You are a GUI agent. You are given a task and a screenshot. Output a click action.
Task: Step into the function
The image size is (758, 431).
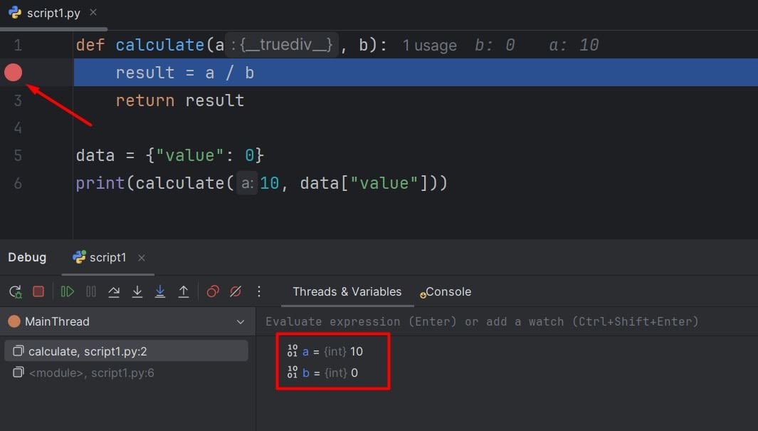137,291
